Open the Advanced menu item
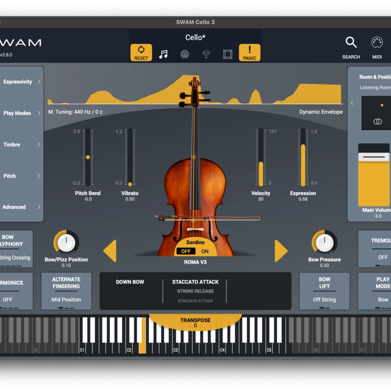 coord(21,207)
